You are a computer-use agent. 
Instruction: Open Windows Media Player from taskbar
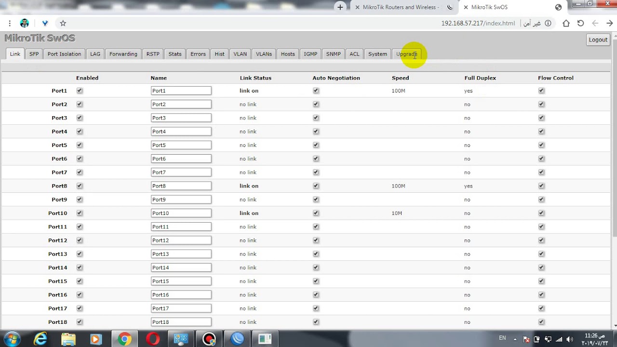96,339
